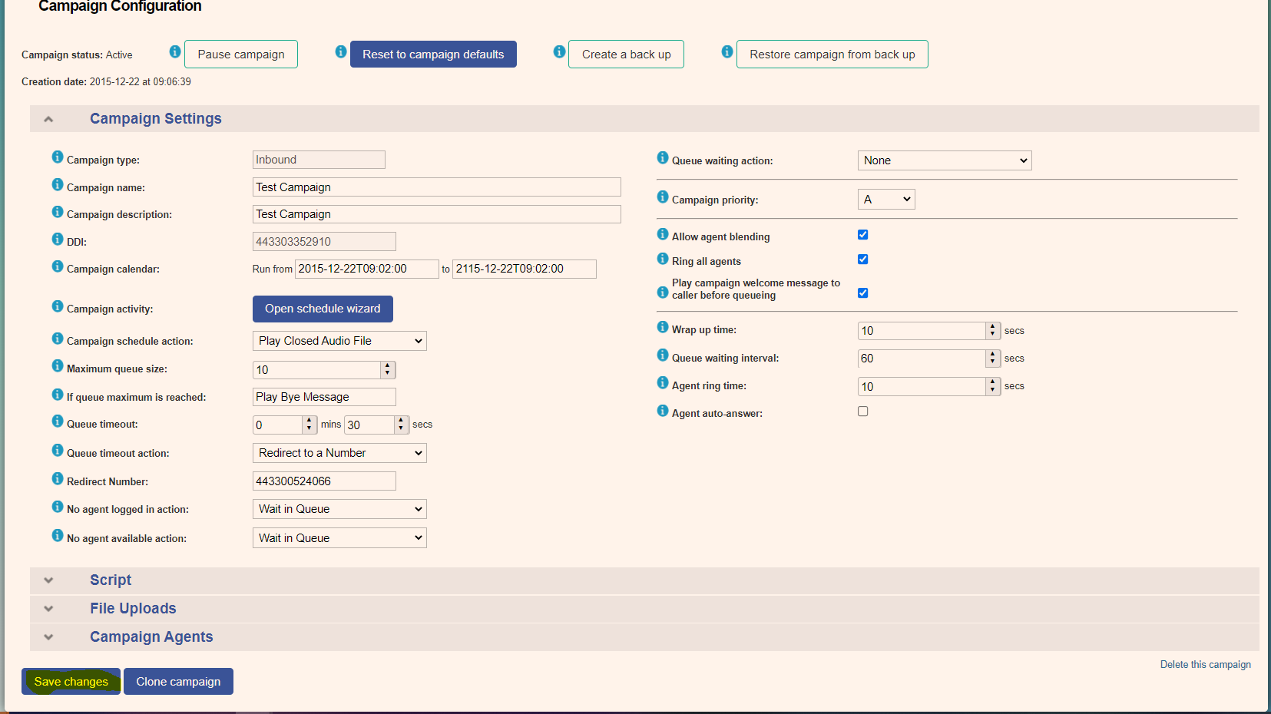Open Queue timeout action dropdown
Screen dimensions: 1271x714
point(339,453)
